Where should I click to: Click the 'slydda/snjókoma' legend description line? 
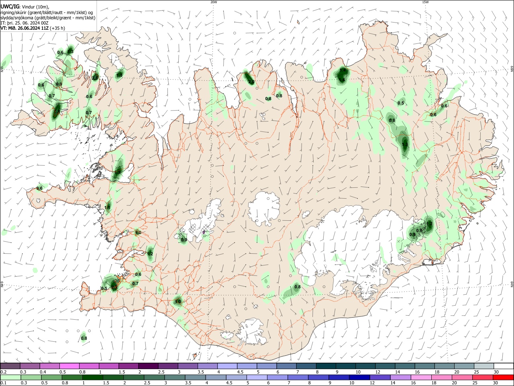[x=48, y=18]
